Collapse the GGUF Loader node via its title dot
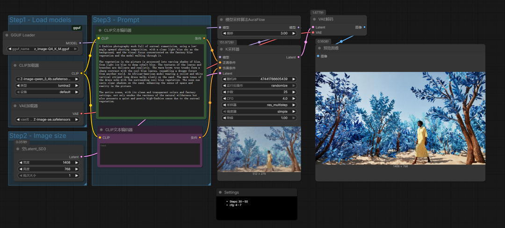Viewport: 505px width, 228px height. [x=7, y=35]
